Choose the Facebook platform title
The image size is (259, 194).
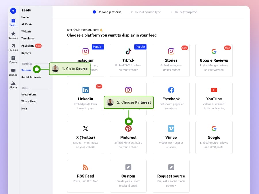pos(171,99)
